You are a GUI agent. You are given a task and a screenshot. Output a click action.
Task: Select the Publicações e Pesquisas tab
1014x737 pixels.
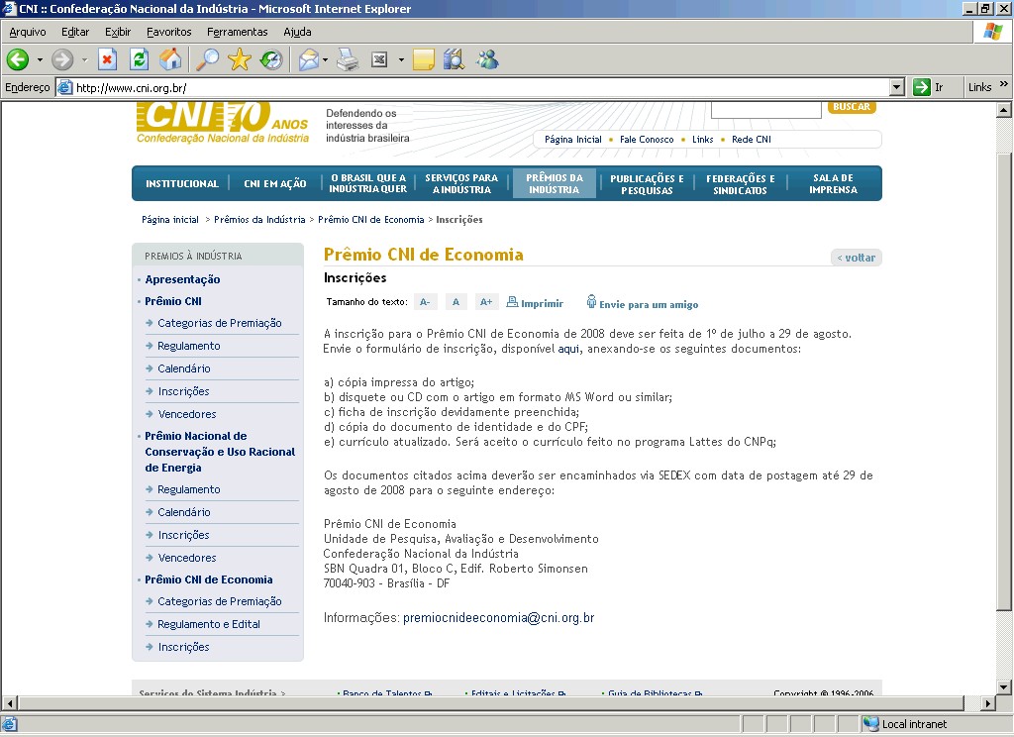[647, 184]
